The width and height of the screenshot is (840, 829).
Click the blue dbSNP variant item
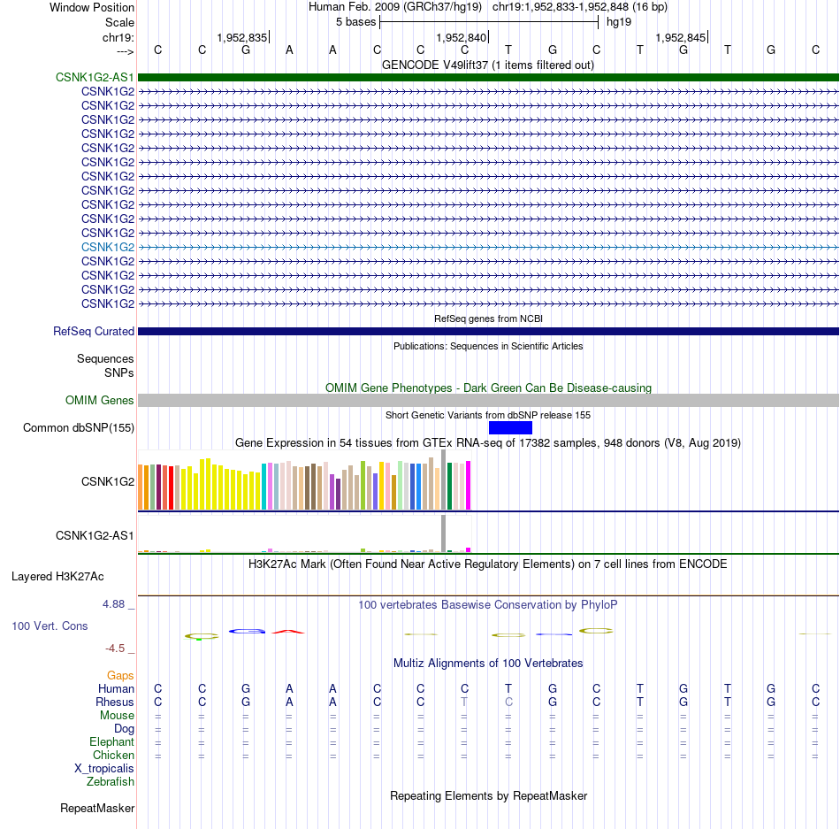coord(510,427)
